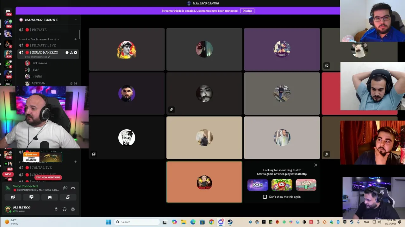Jump to 1190 NEW MENTIONS
405x227 pixels.
pyautogui.click(x=48, y=178)
